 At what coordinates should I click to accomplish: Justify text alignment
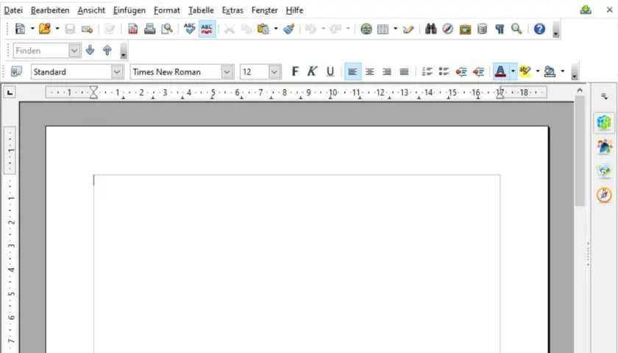(x=405, y=72)
